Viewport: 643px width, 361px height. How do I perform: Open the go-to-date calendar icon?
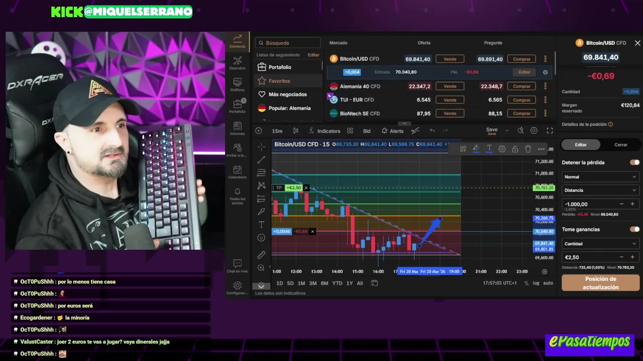point(374,283)
